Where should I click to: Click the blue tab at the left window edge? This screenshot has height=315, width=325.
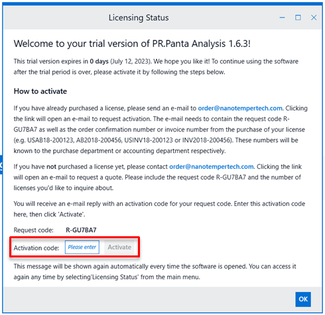tap(1, 165)
